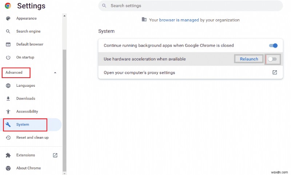Collapse the Advanced section arrow

(x=55, y=73)
